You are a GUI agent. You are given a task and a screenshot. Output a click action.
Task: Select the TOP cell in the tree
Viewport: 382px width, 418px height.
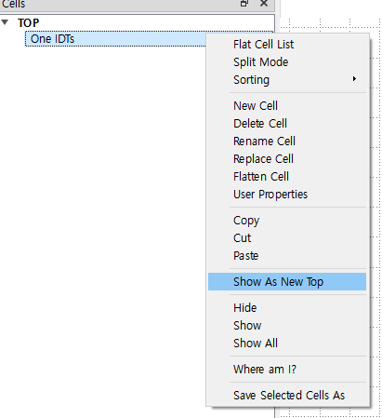click(x=29, y=23)
